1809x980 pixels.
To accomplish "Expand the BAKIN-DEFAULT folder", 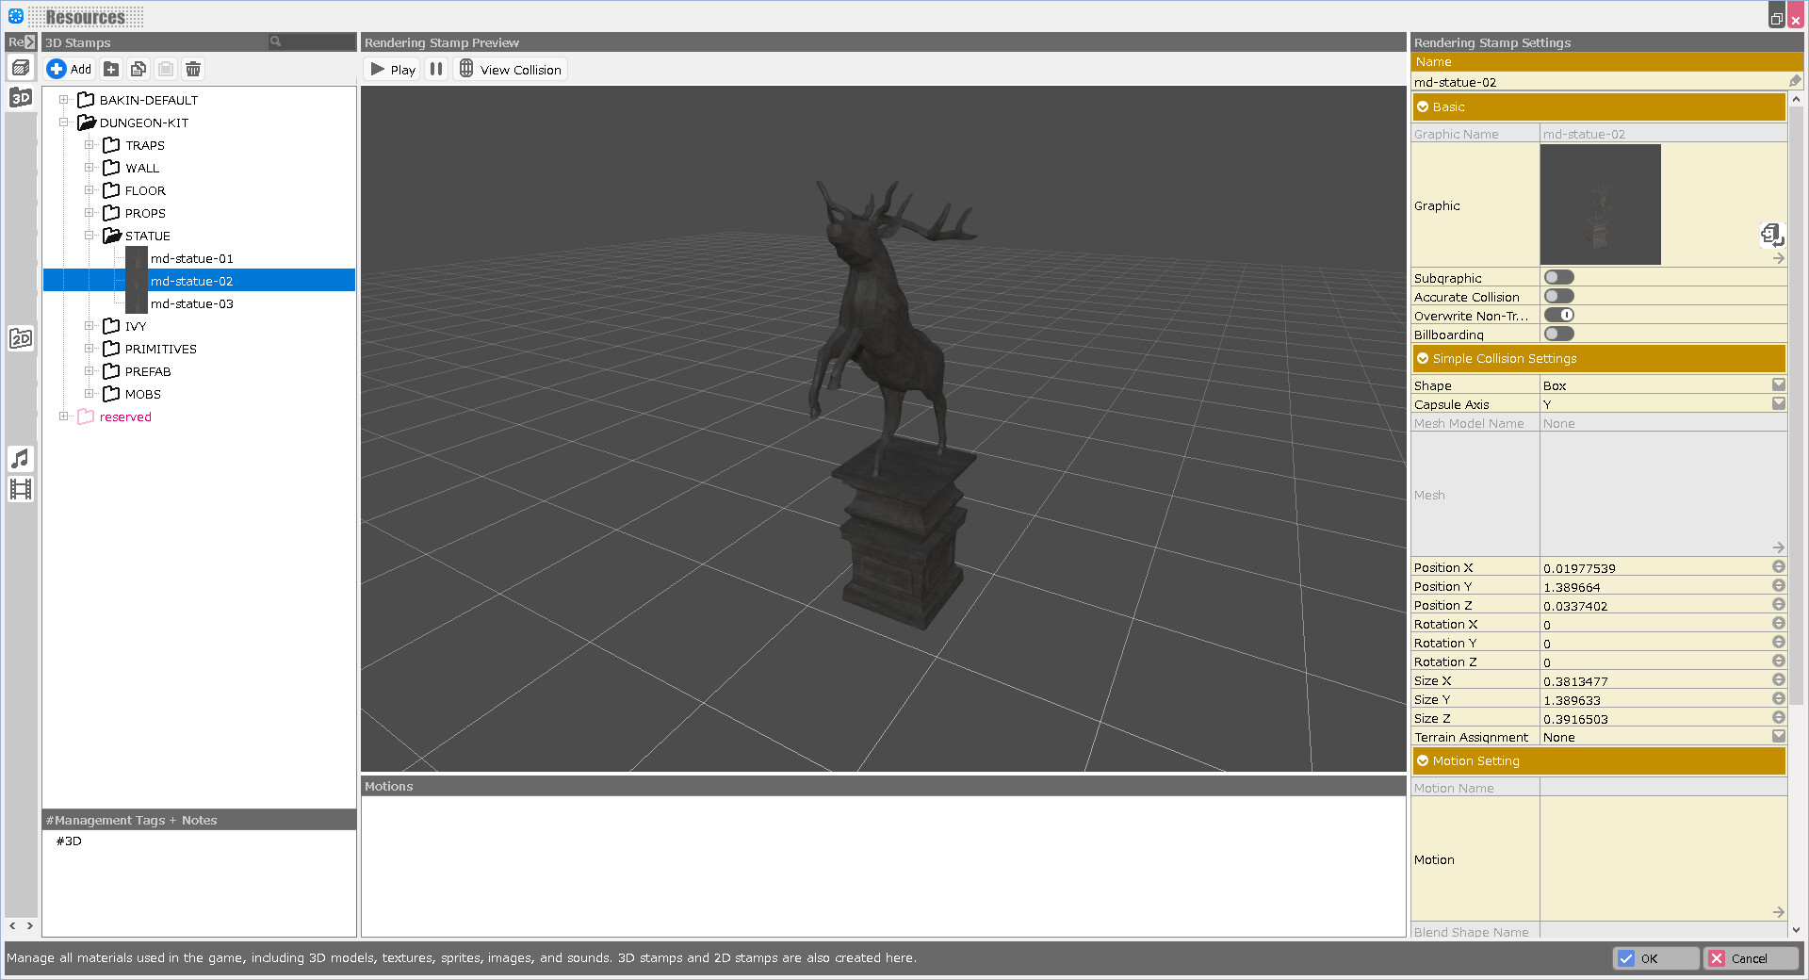I will [63, 99].
